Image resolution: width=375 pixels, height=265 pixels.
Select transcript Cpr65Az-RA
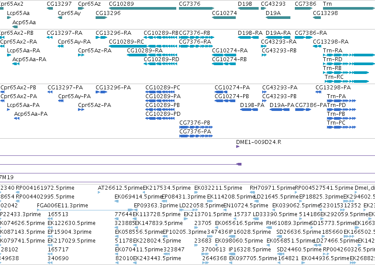pyautogui.click(x=81, y=55)
